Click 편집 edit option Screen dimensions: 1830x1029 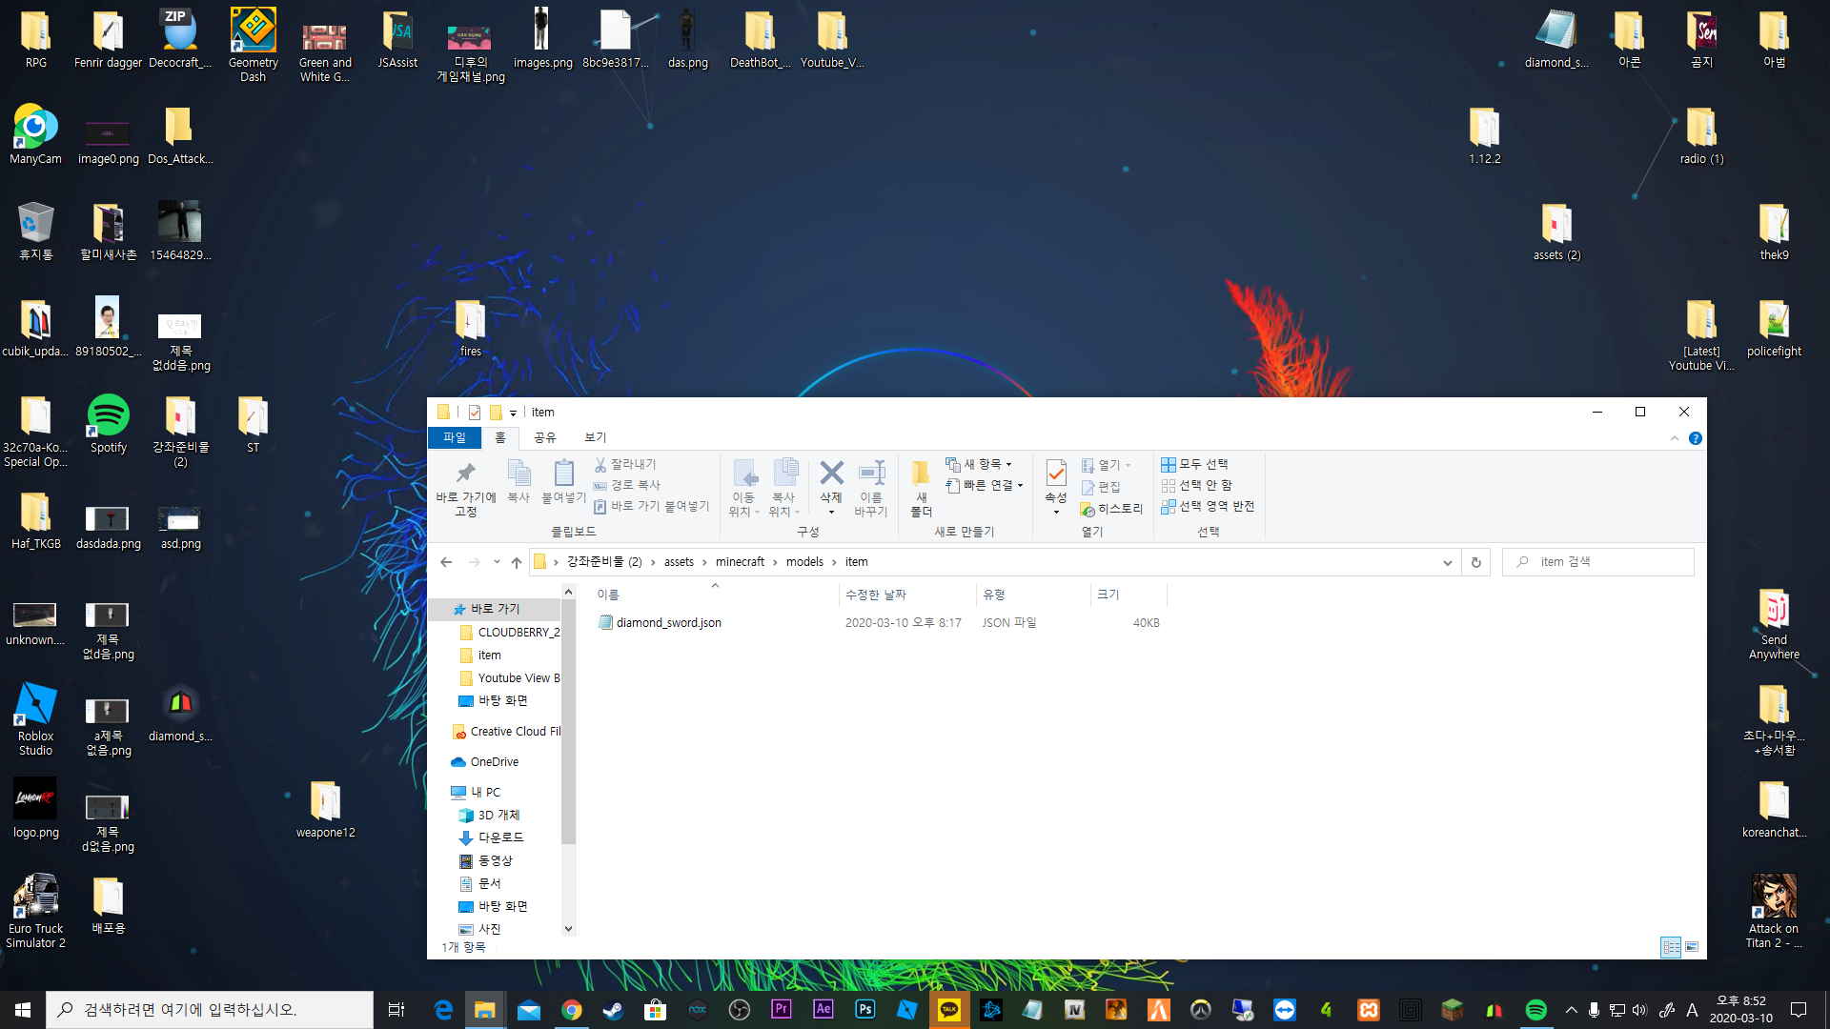1102,487
